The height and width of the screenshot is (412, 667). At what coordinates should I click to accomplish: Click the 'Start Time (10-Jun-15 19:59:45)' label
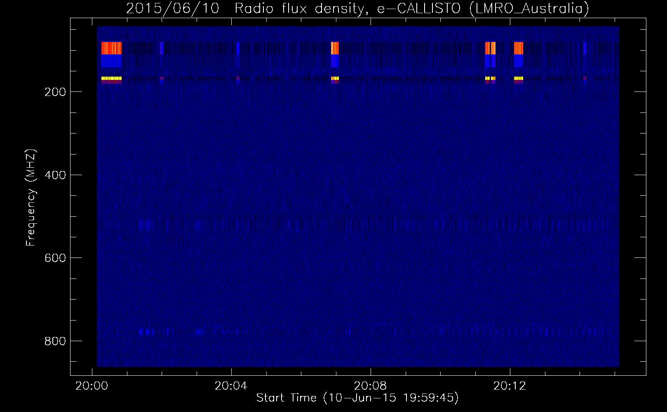(x=357, y=398)
